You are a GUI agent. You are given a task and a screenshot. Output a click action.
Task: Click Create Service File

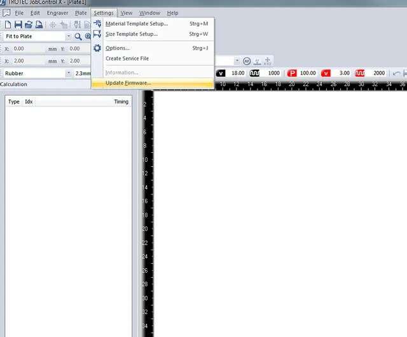[127, 58]
